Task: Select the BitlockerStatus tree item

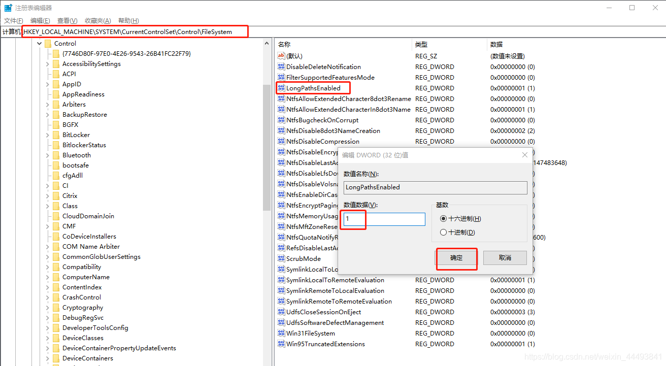Action: click(x=84, y=145)
